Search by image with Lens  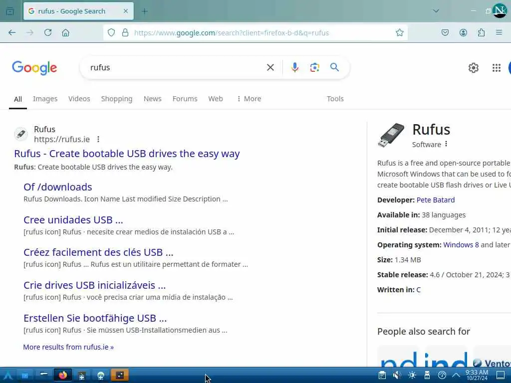click(314, 67)
